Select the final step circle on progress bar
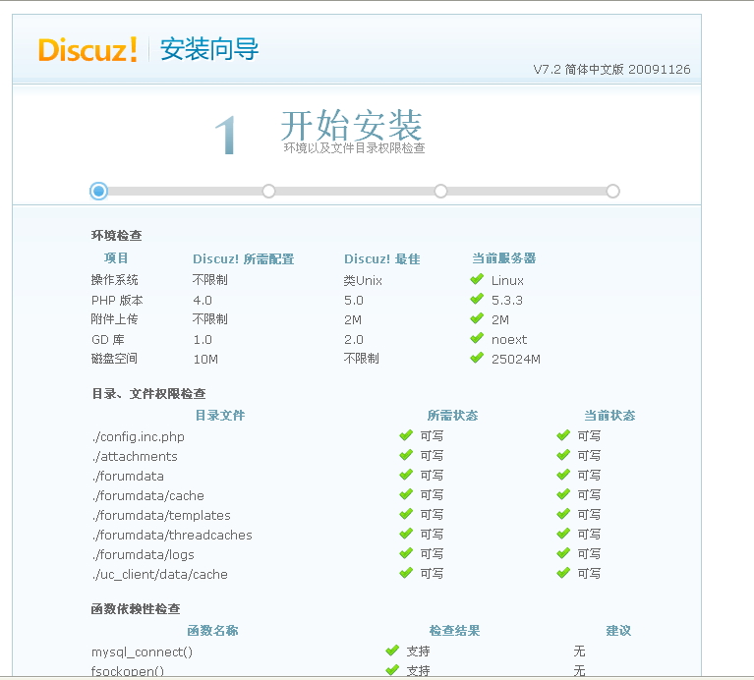Viewport: 754px width, 680px height. tap(612, 192)
